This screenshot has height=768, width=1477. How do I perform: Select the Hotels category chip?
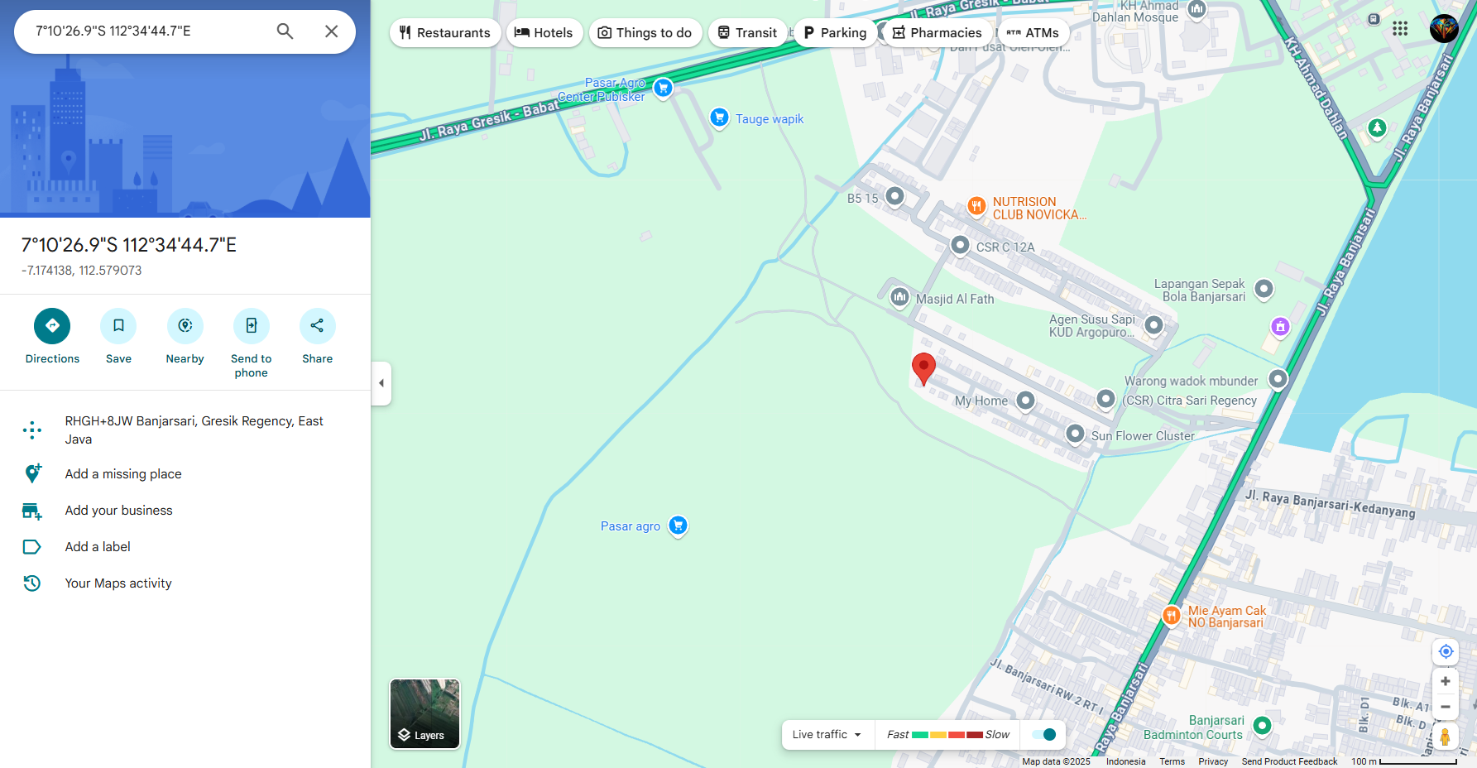coord(544,33)
